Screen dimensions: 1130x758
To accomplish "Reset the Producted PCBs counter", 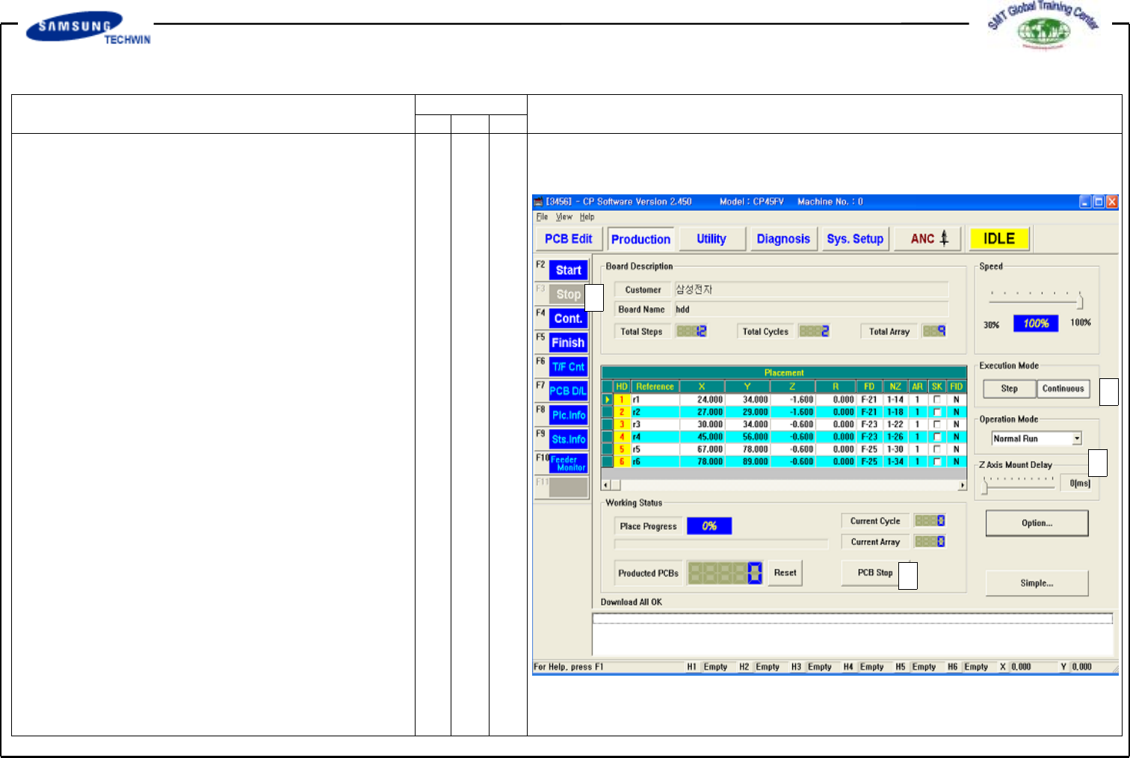I will pos(785,573).
